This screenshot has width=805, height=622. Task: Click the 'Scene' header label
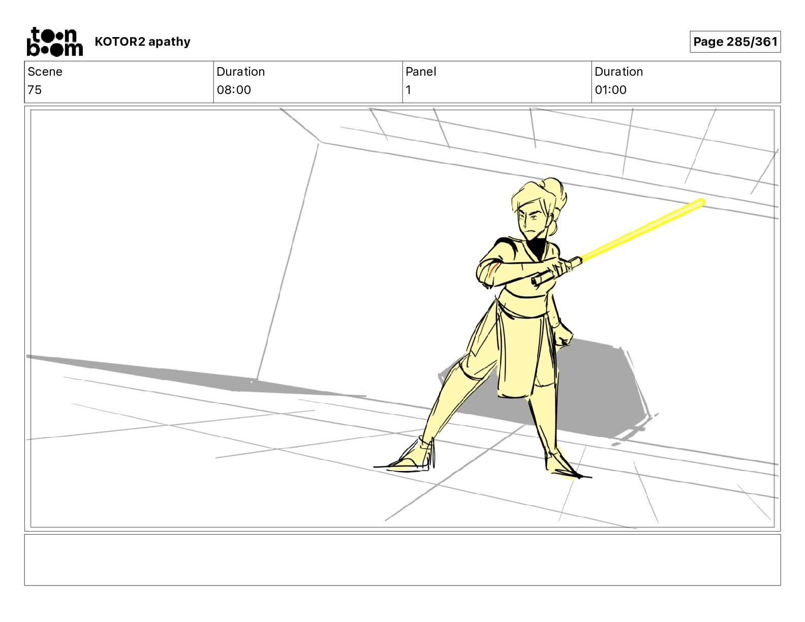click(x=45, y=72)
